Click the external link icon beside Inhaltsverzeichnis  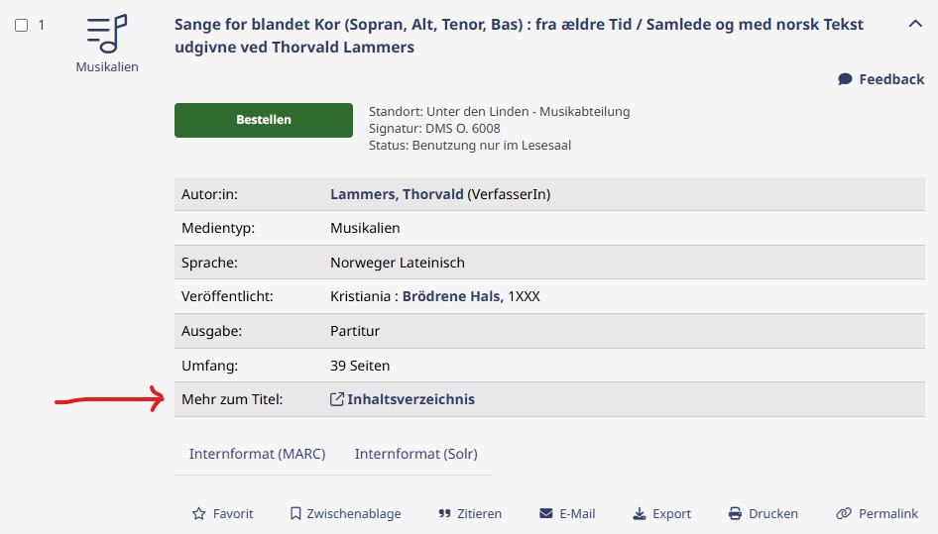tap(337, 399)
